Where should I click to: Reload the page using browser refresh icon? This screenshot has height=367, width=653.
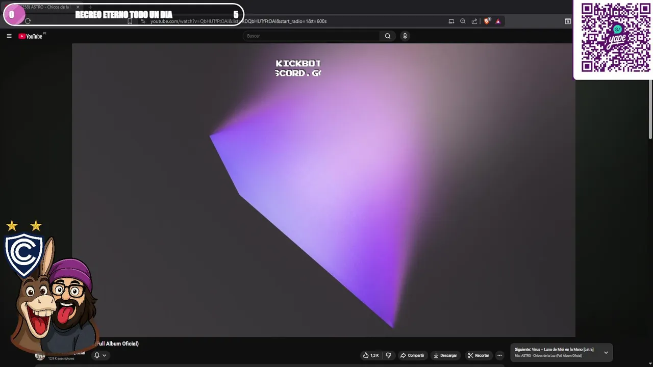(x=28, y=21)
